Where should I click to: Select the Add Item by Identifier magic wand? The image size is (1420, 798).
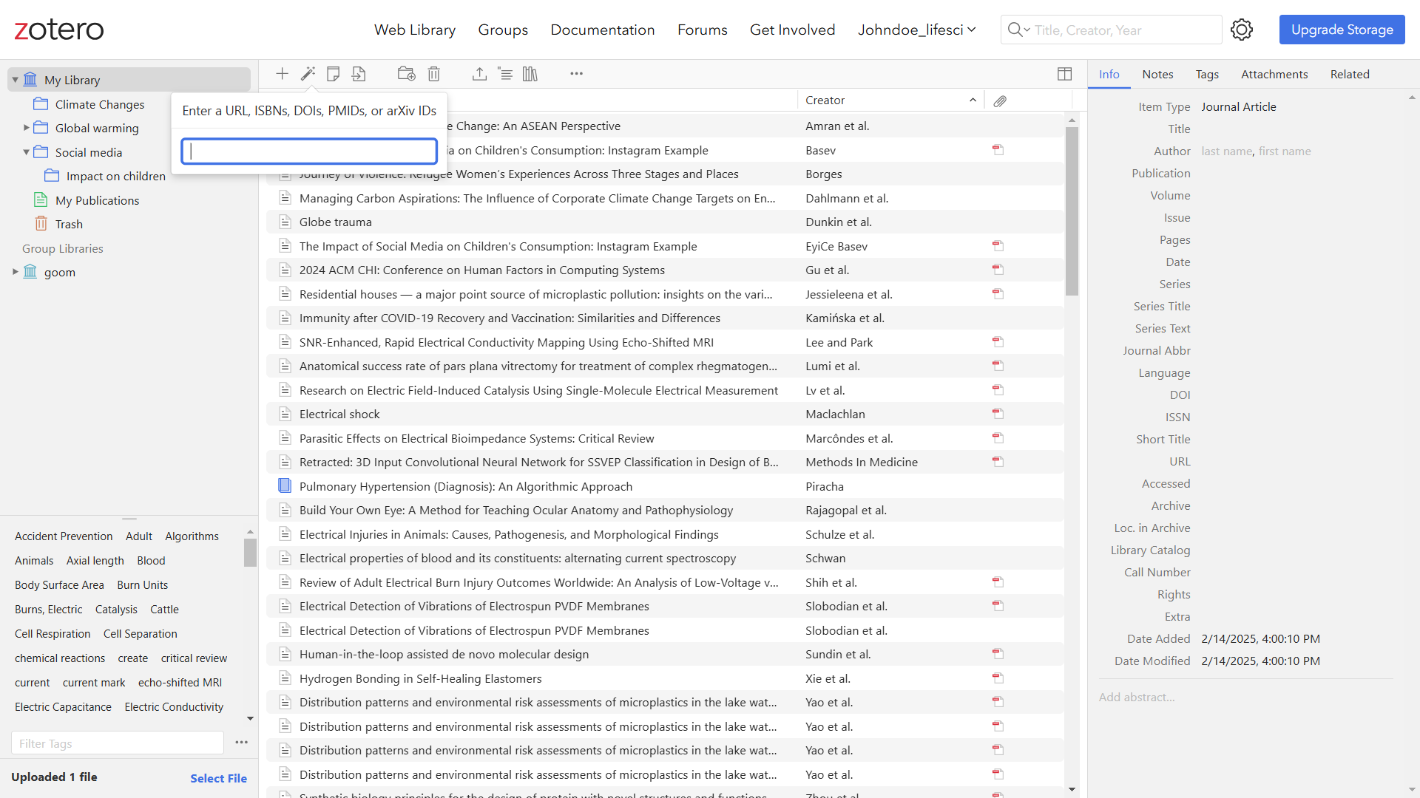click(x=308, y=74)
